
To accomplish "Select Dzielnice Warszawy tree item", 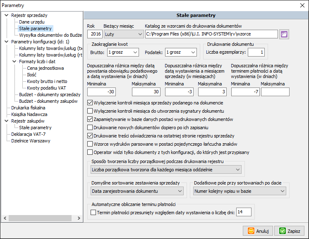I will 31,141.
